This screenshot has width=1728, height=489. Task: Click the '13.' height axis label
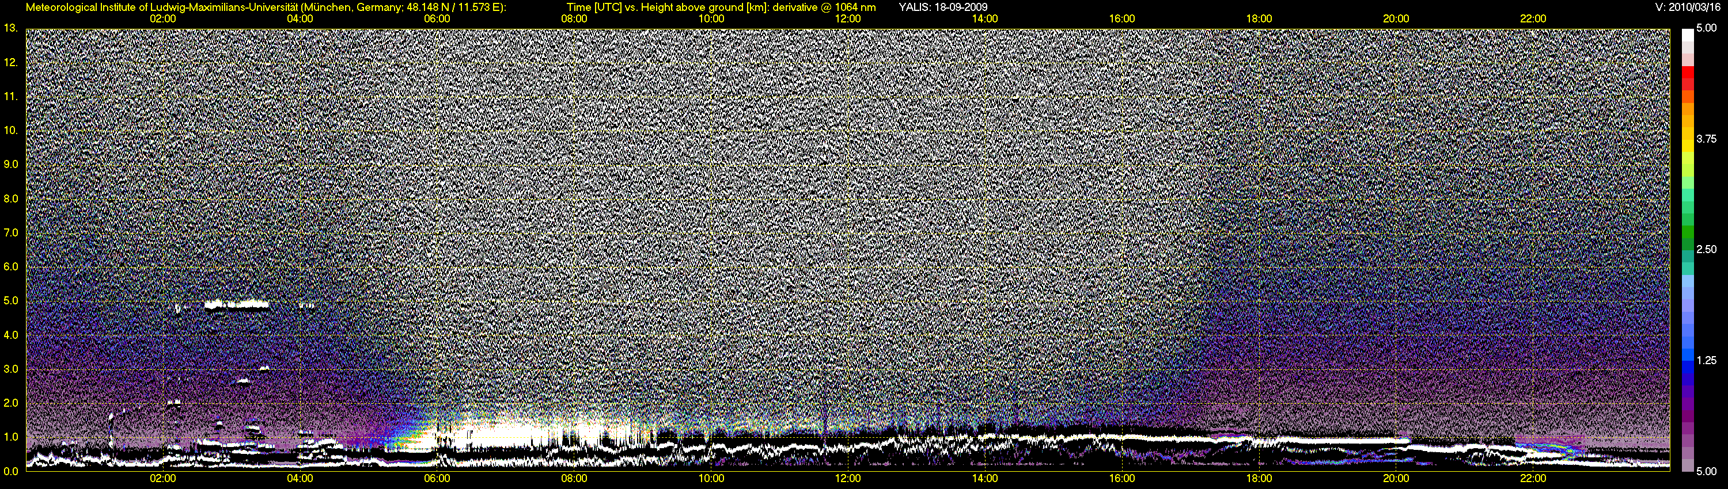pos(11,28)
